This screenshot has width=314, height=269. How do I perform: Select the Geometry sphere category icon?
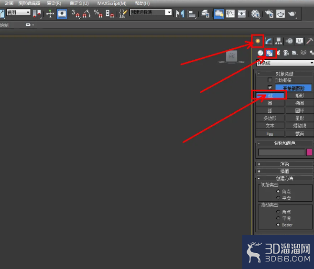(260, 53)
